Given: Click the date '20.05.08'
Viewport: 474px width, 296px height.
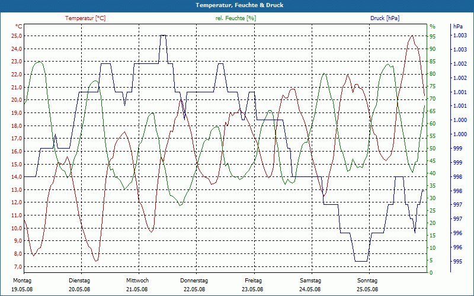Looking at the screenshot, I should (x=79, y=289).
